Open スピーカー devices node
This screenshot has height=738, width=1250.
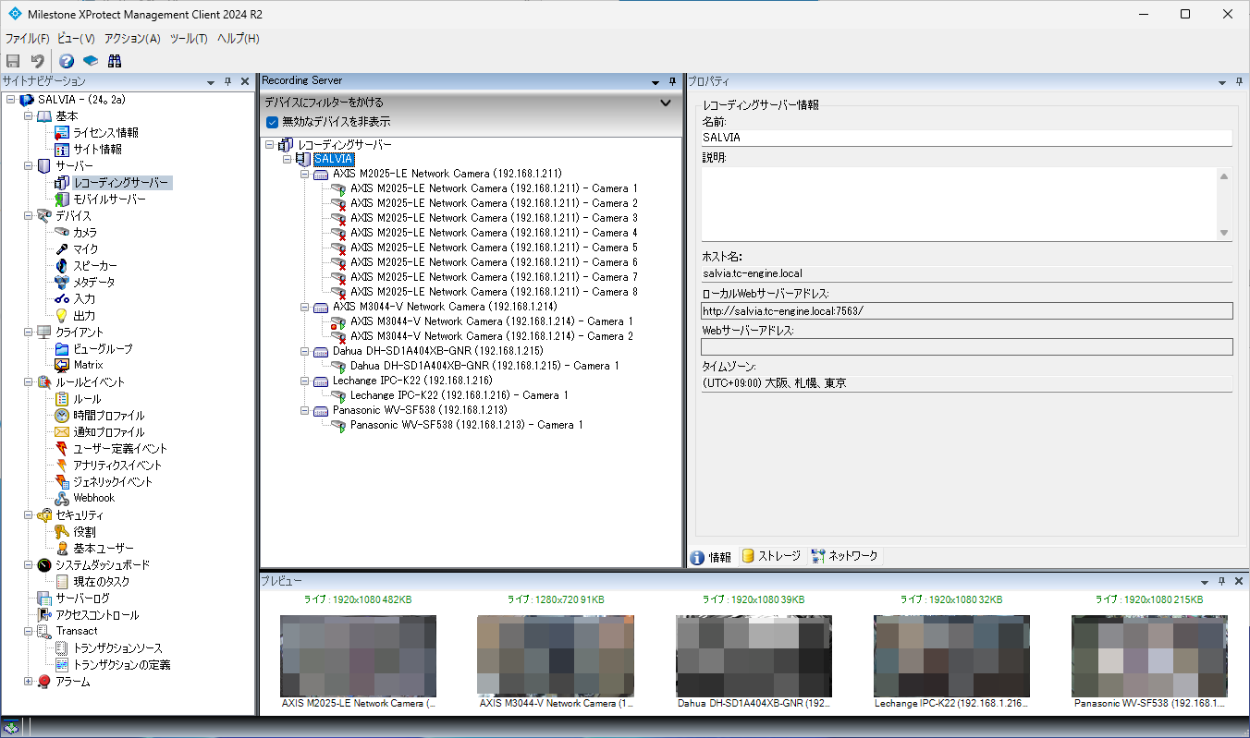coord(95,266)
